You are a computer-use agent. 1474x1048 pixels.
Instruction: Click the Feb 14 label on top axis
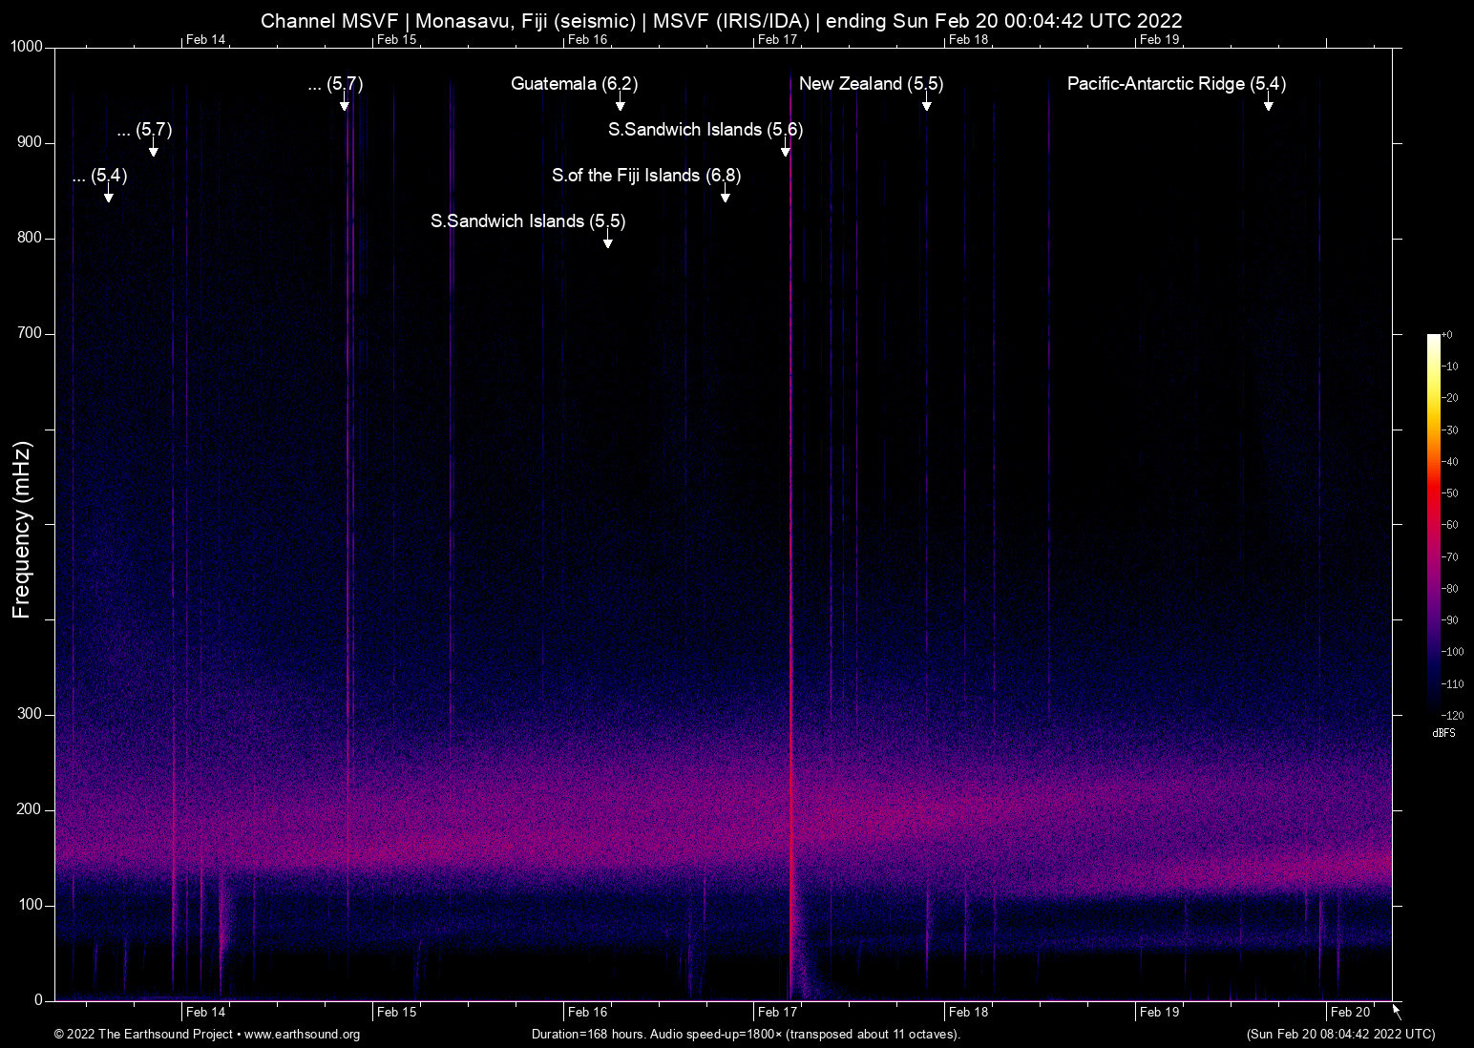tap(203, 39)
